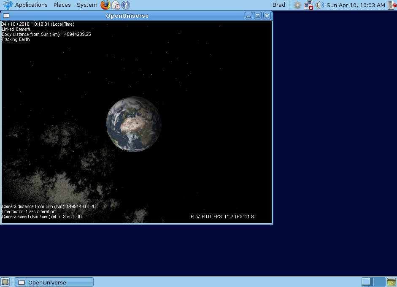Open the gear notification icon in the tray
Image resolution: width=397 pixels, height=287 pixels.
297,5
